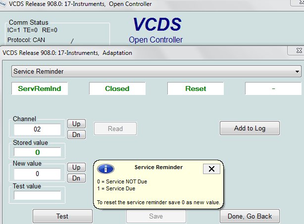This screenshot has height=224, width=304.
Task: Click '0 = Service NOT Due' text
Action: point(122,181)
